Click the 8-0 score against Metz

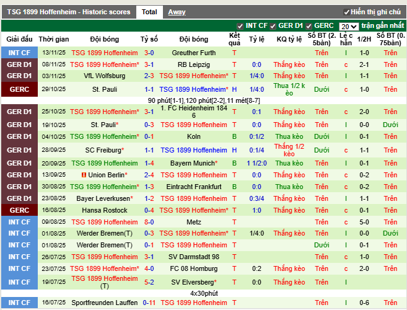coord(149,222)
